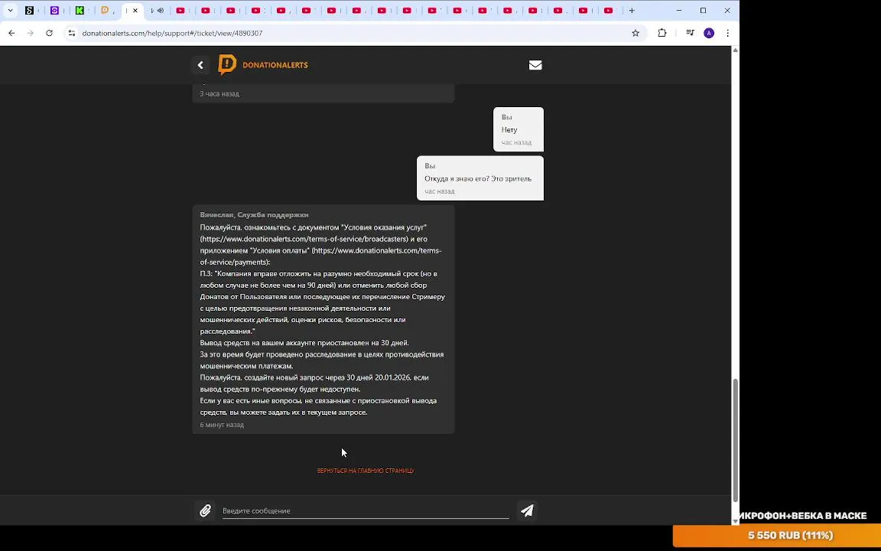This screenshot has height=551, width=881.
Task: Close the active browser tab
Action: 135,10
